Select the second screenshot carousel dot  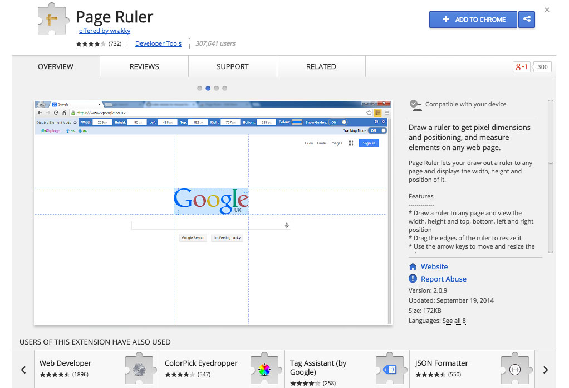click(x=208, y=88)
